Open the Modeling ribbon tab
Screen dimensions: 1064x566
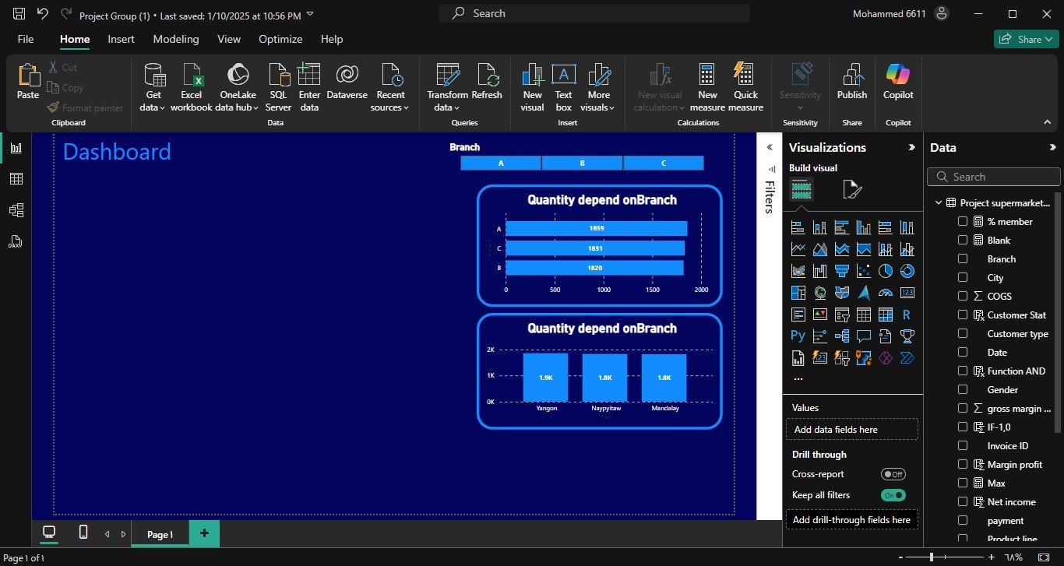coord(175,39)
